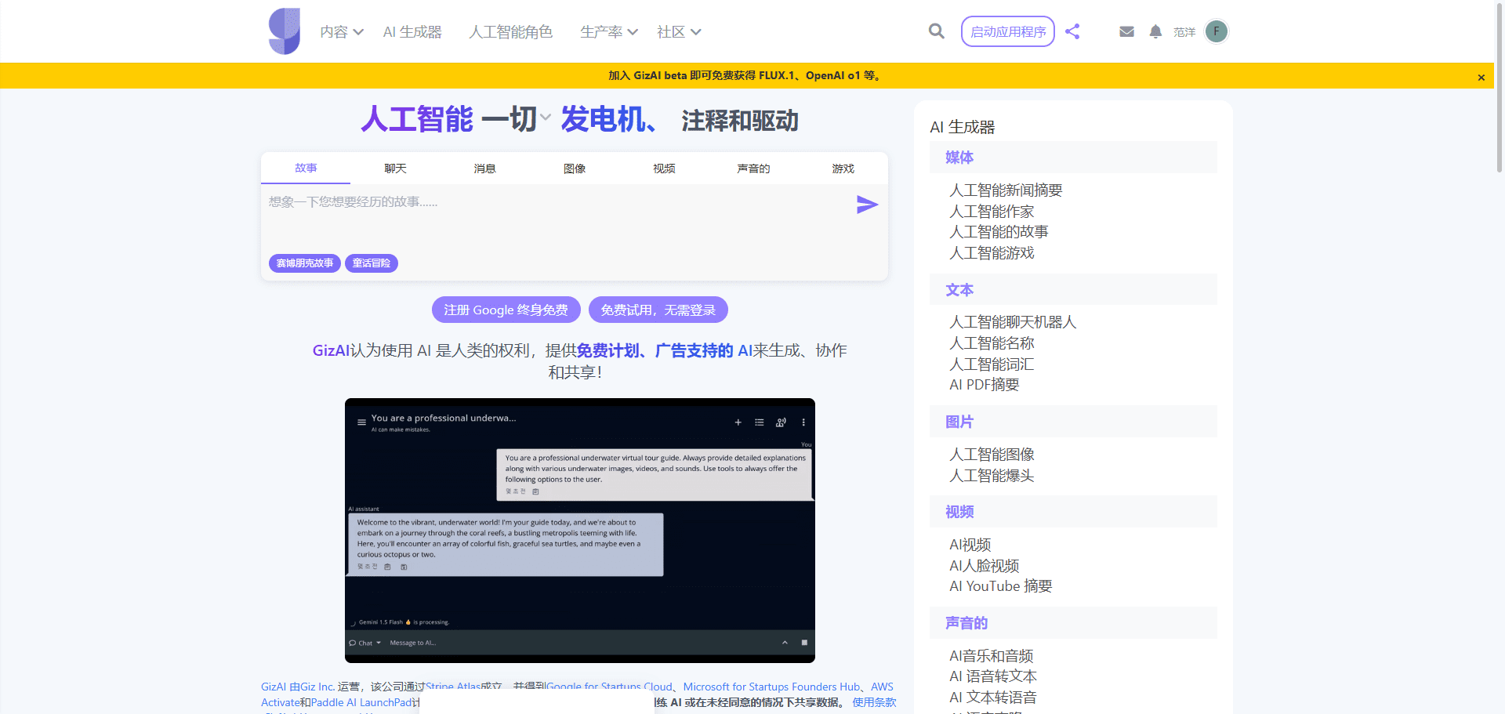1505x714 pixels.
Task: Click the user avatar letter F
Action: [x=1217, y=31]
